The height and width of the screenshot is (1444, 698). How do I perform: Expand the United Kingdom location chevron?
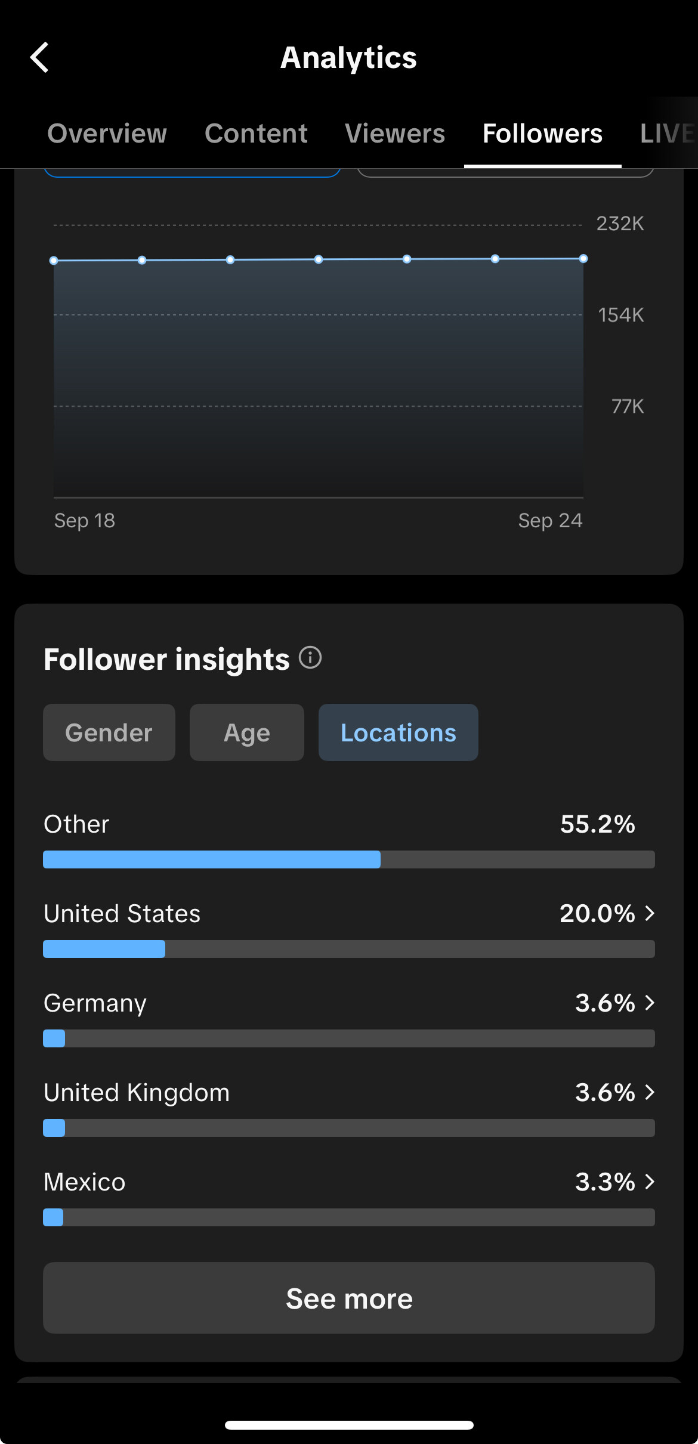pyautogui.click(x=650, y=1092)
